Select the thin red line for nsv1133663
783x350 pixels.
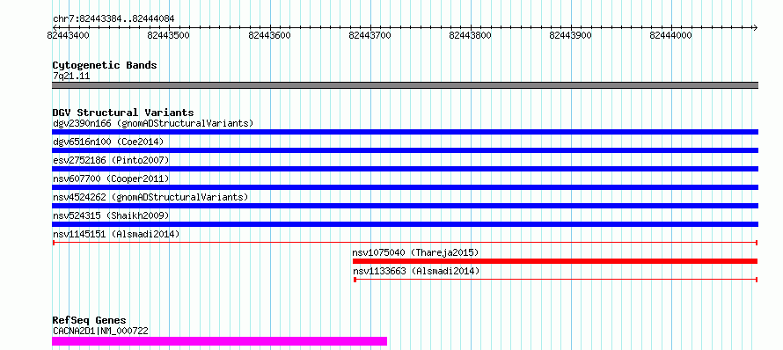(x=555, y=280)
